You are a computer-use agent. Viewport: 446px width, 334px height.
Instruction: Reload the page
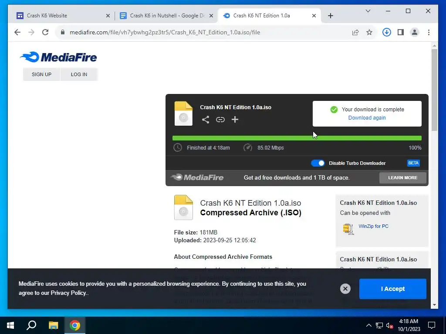pos(45,32)
